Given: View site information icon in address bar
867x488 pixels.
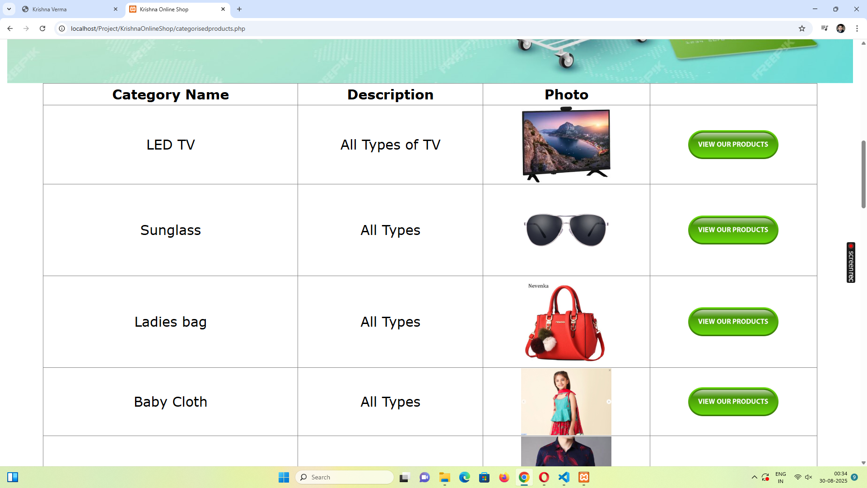Looking at the screenshot, I should point(62,28).
